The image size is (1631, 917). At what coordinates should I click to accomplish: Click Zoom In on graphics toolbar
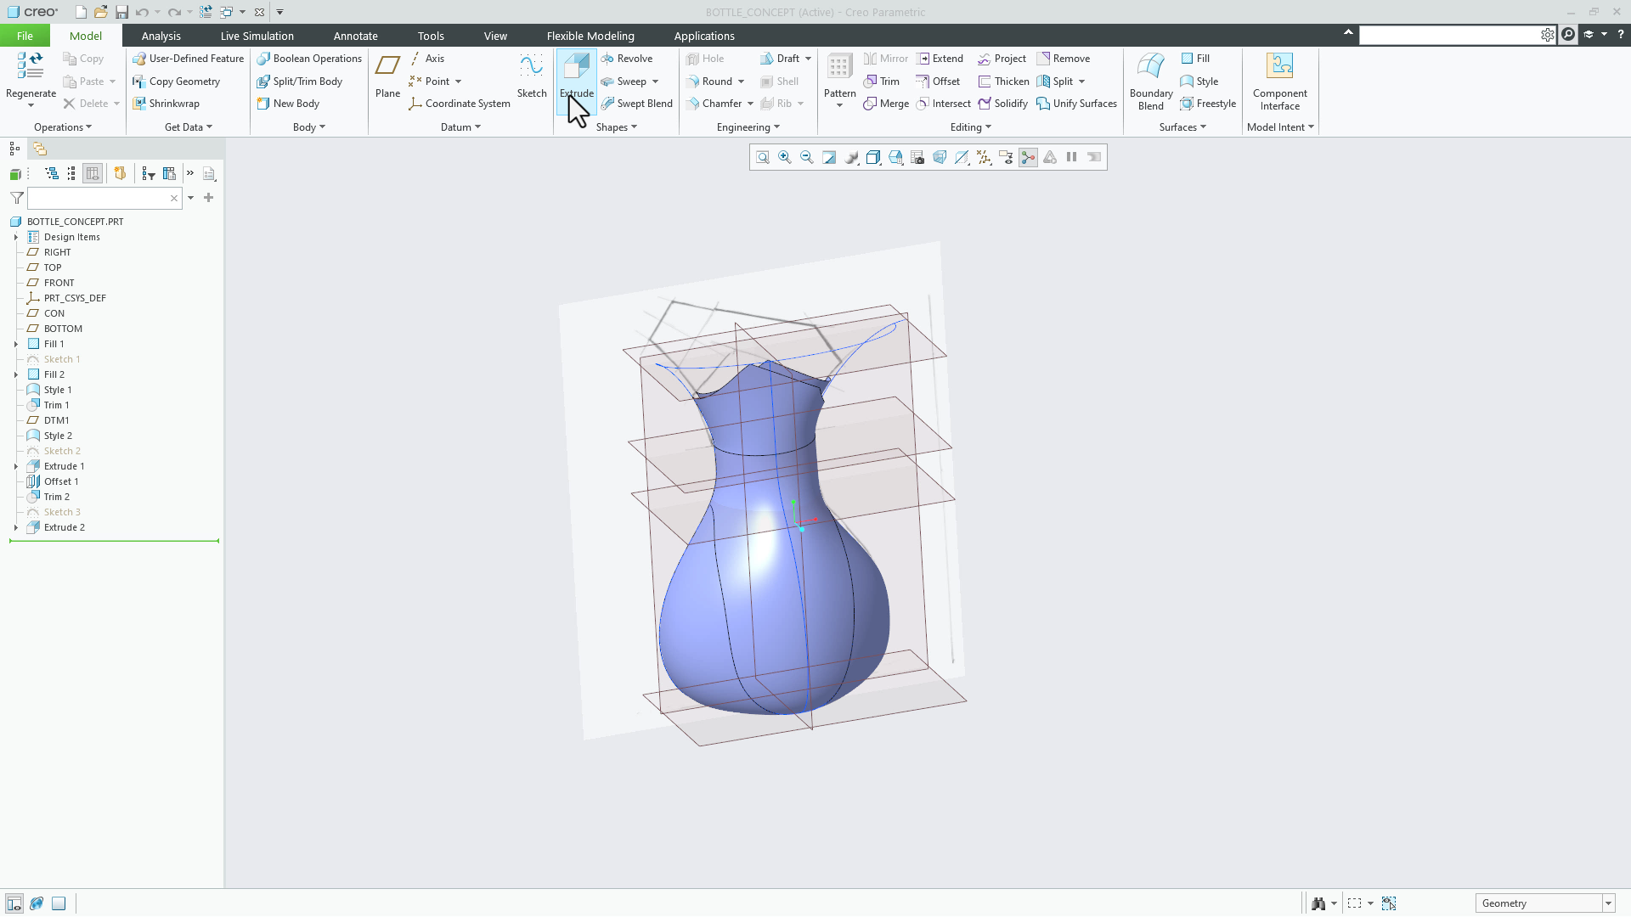click(785, 157)
